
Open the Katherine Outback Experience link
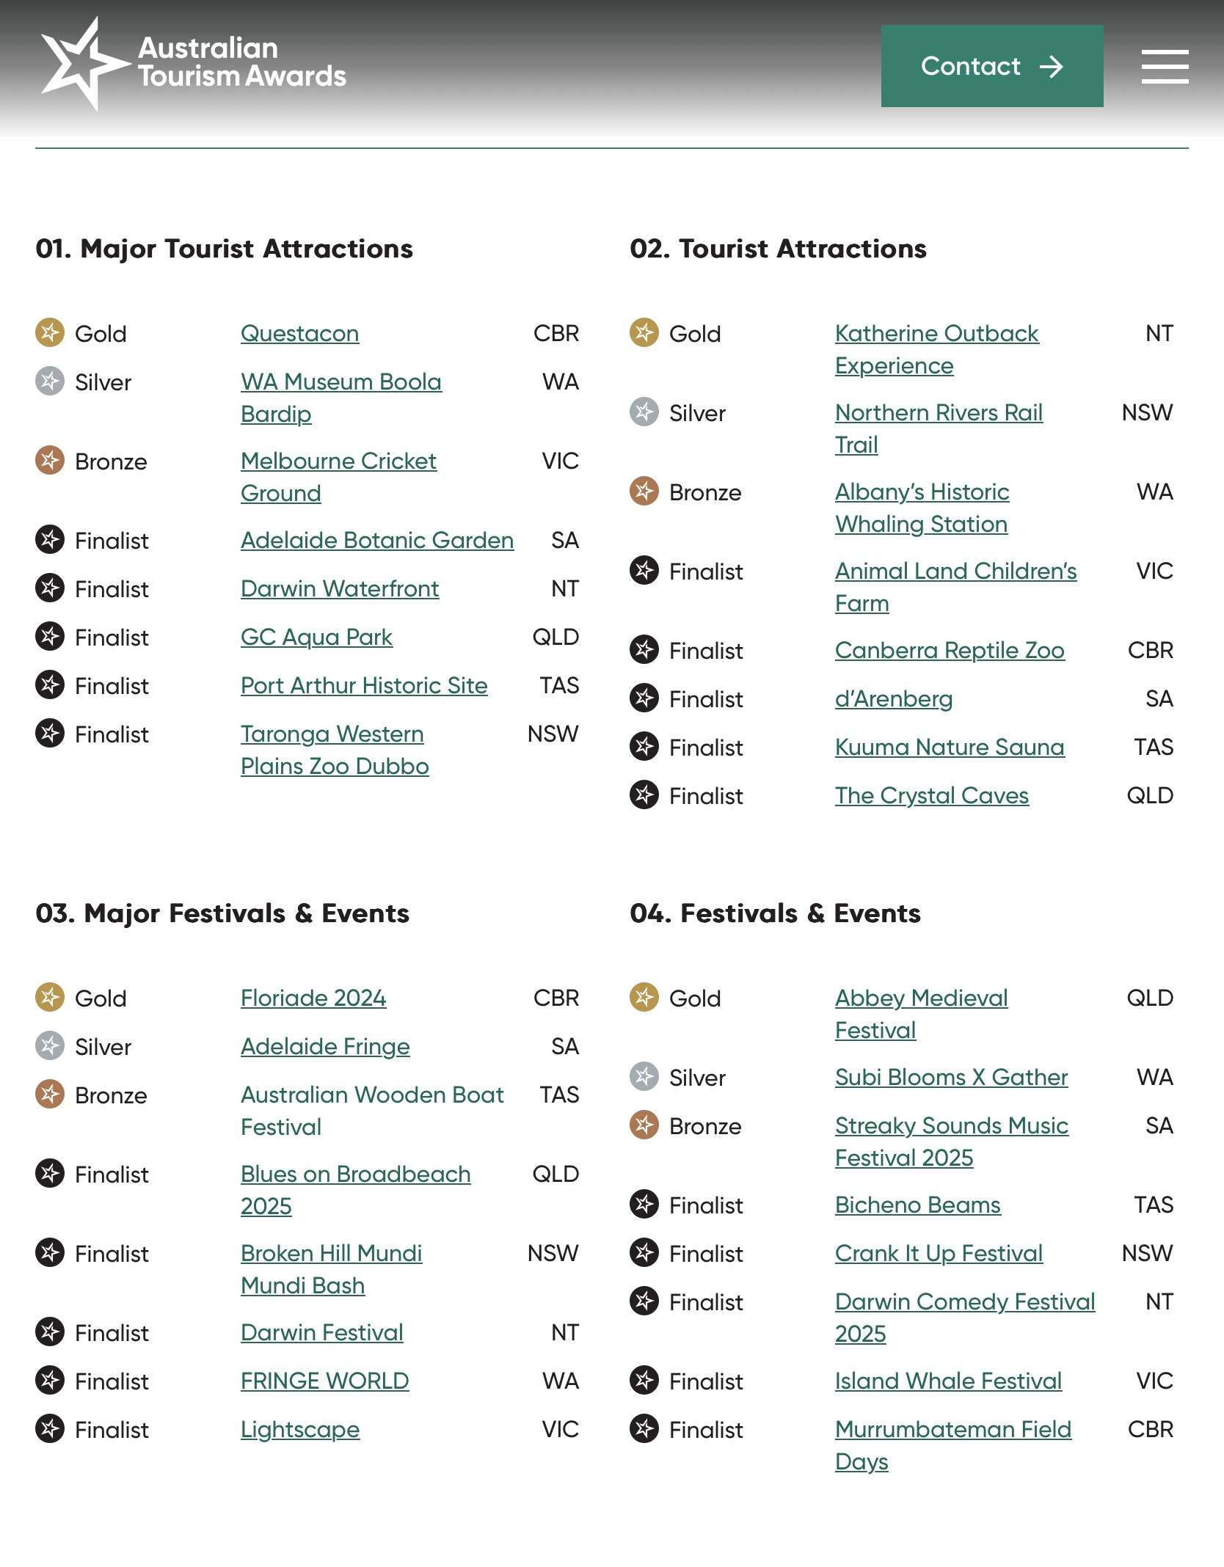(x=936, y=334)
